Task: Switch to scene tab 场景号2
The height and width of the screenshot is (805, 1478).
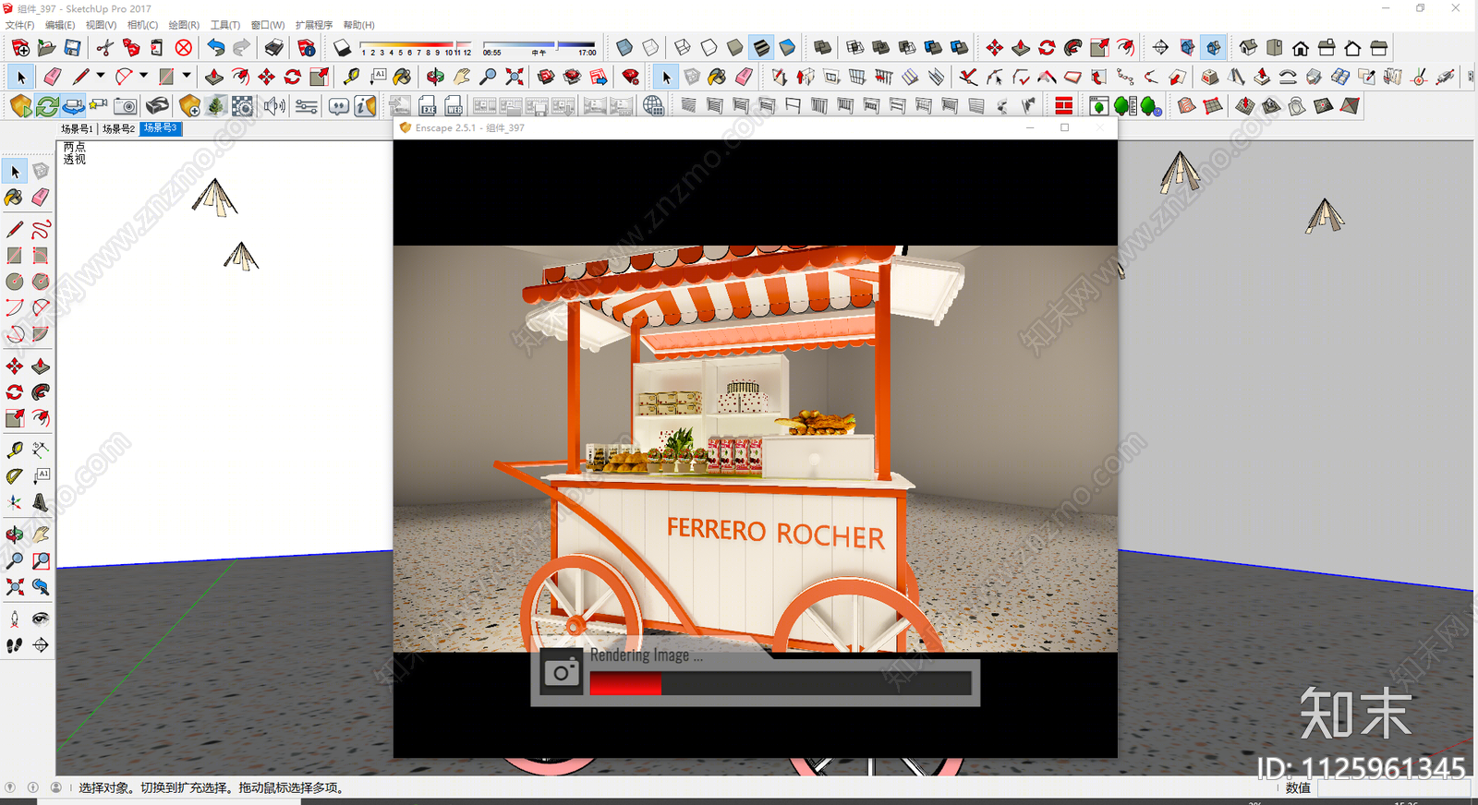Action: tap(118, 129)
